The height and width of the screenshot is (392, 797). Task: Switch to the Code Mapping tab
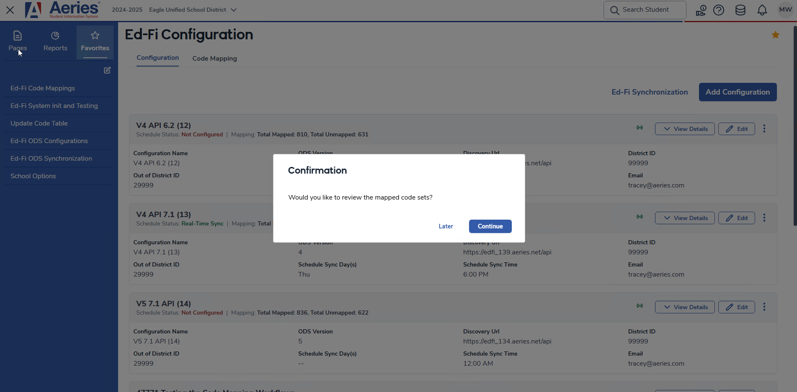(x=214, y=59)
